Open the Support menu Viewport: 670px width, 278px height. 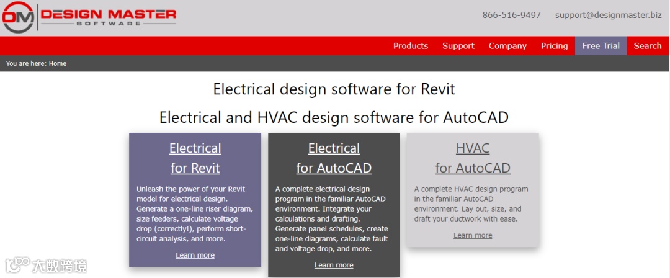click(458, 46)
